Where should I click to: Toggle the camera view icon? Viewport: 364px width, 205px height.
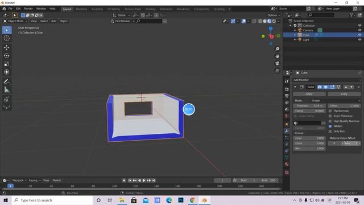point(277,63)
